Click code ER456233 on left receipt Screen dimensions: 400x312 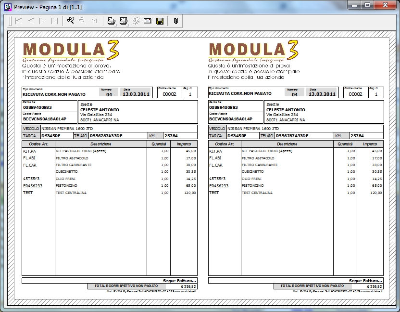click(x=33, y=186)
